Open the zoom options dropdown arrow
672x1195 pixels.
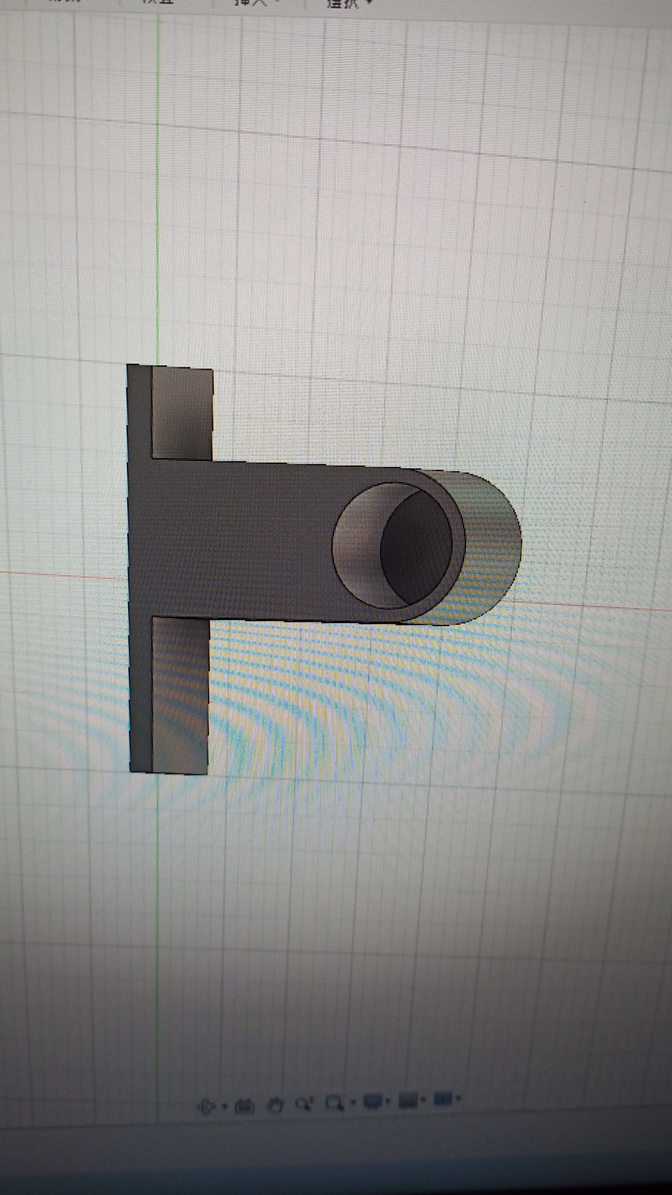click(353, 1101)
